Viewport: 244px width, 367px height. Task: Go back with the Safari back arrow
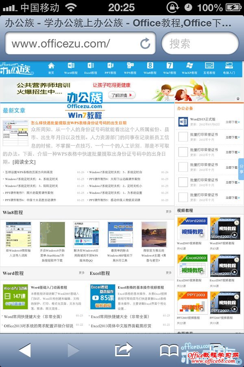25,350
